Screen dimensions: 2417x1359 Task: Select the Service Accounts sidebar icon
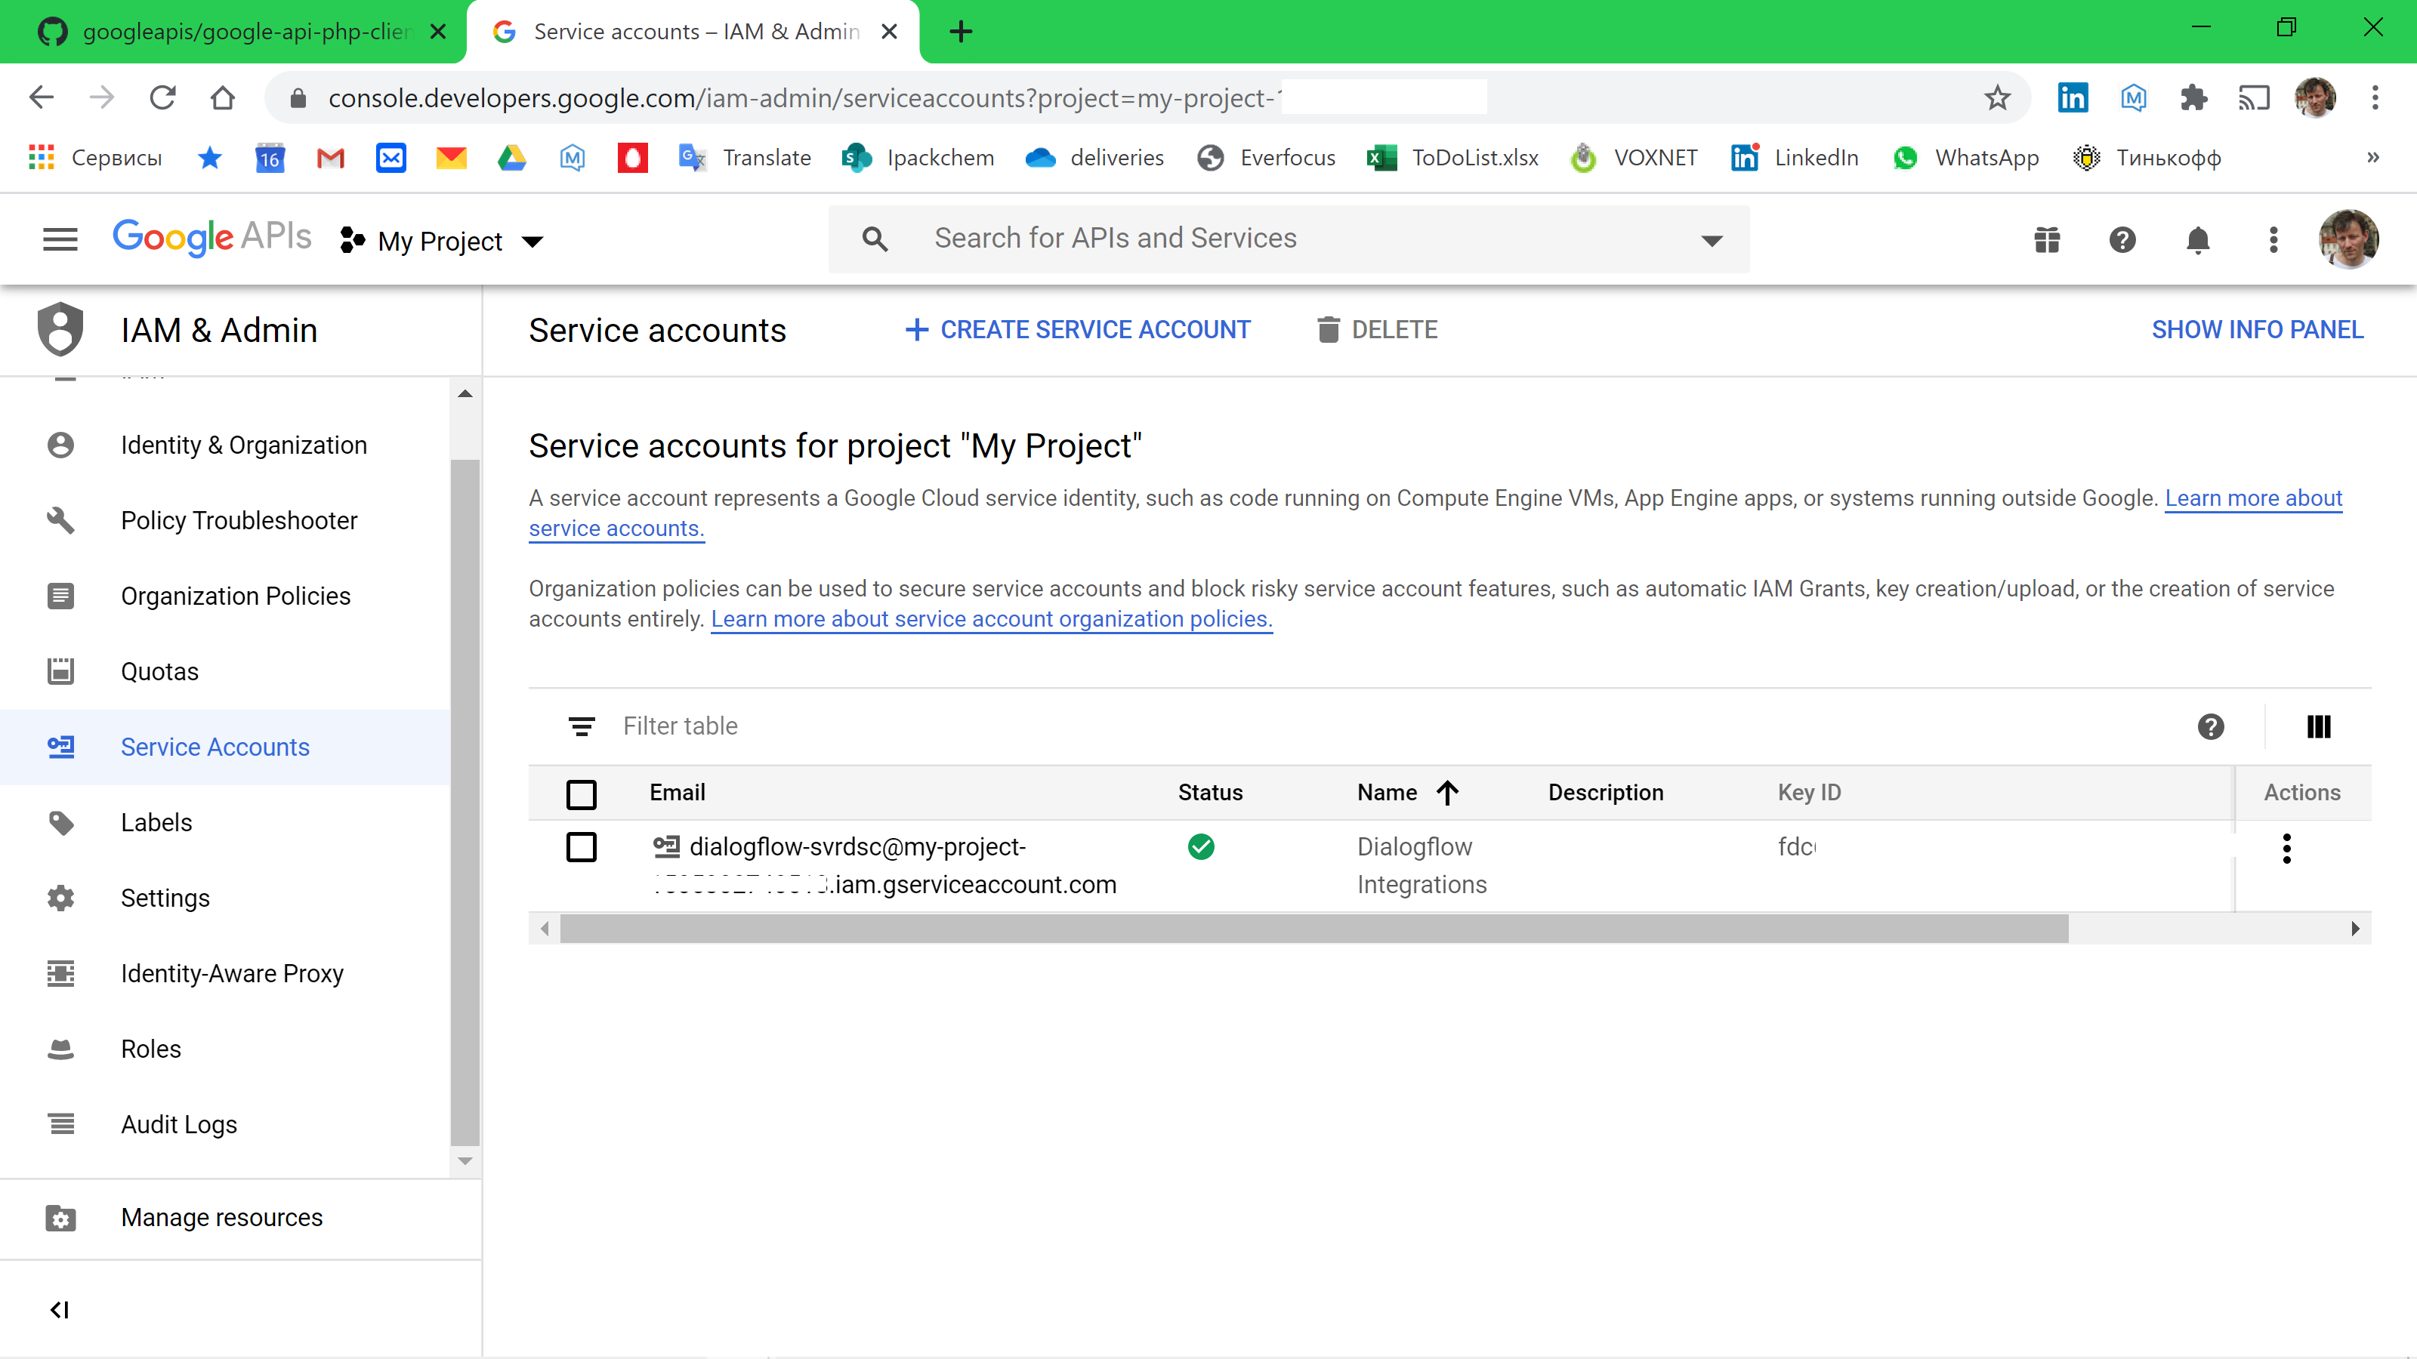coord(60,747)
